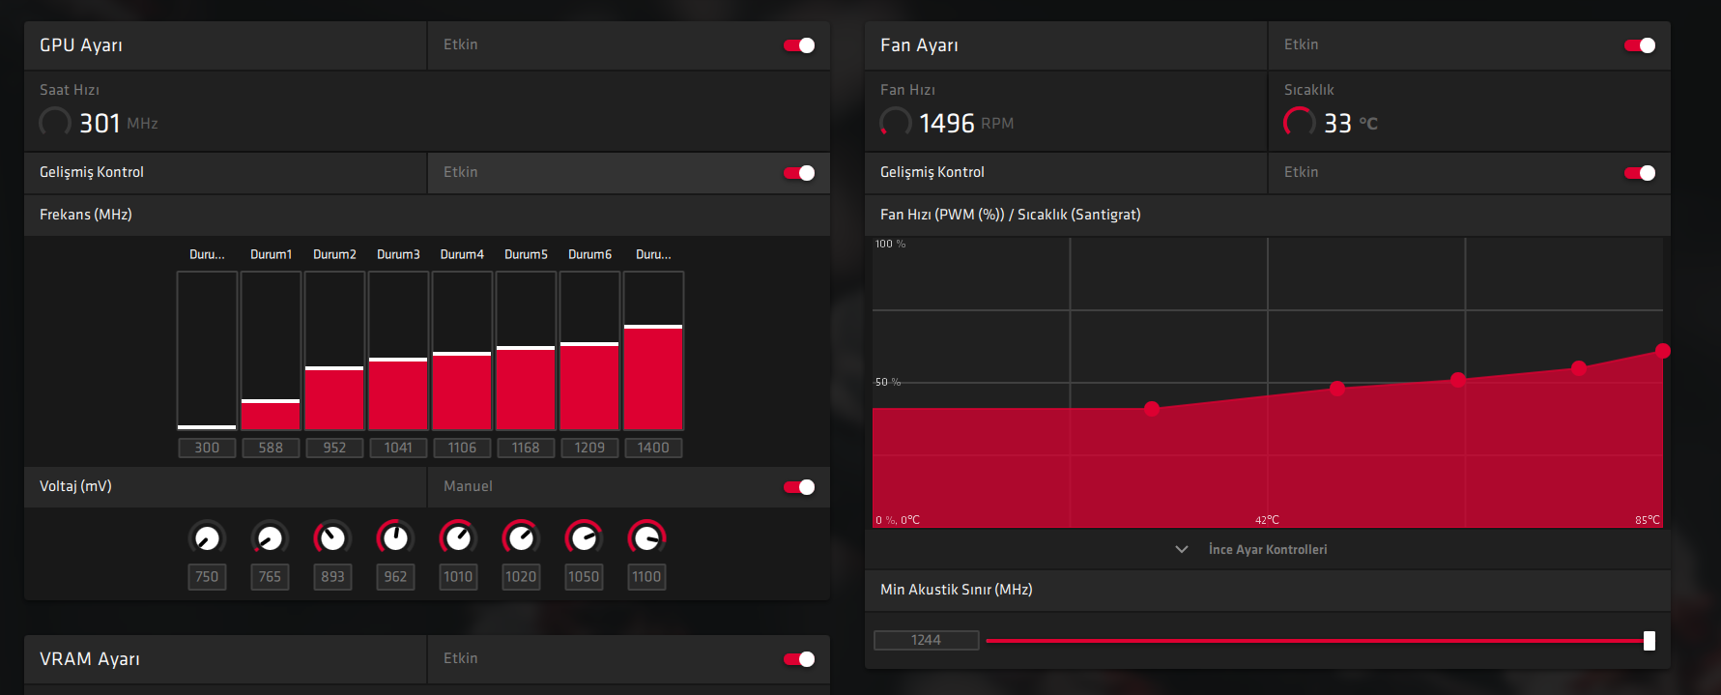
Task: Toggle Fan Gelişmiş Kontrol switch
Action: [x=1640, y=173]
